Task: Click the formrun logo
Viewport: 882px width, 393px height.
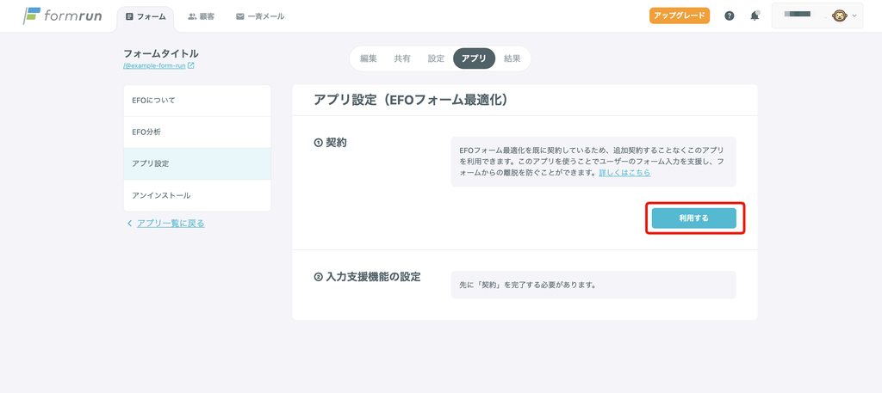Action: click(61, 16)
